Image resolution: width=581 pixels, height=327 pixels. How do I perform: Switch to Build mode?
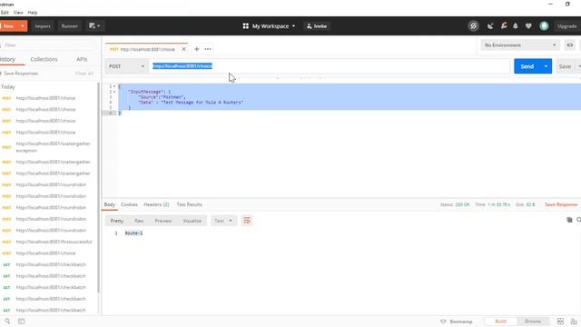tap(500, 322)
